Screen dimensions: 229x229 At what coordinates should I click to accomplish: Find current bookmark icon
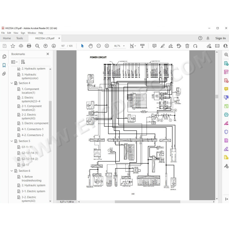[23, 62]
